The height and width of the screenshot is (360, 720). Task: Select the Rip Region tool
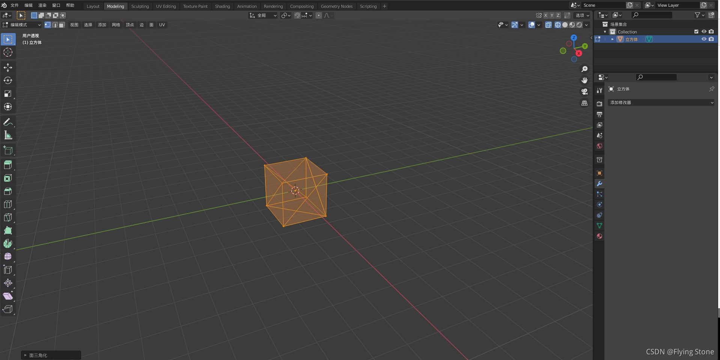[x=8, y=309]
